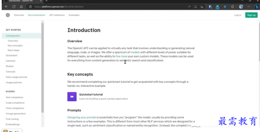This screenshot has width=260, height=132.
Task: Click the address bar URL field
Action: point(108,6)
